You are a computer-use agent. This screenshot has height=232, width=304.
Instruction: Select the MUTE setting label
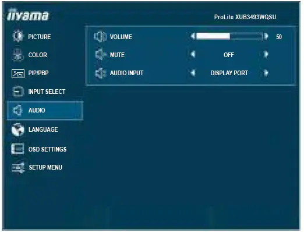[x=117, y=55]
